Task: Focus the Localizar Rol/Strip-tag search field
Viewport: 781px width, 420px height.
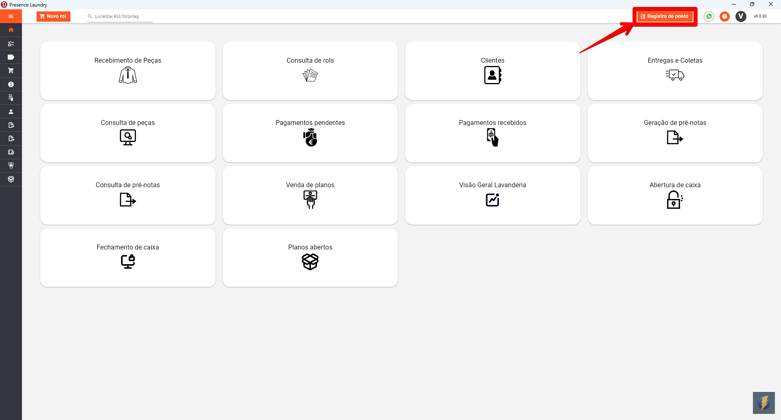Action: (120, 16)
